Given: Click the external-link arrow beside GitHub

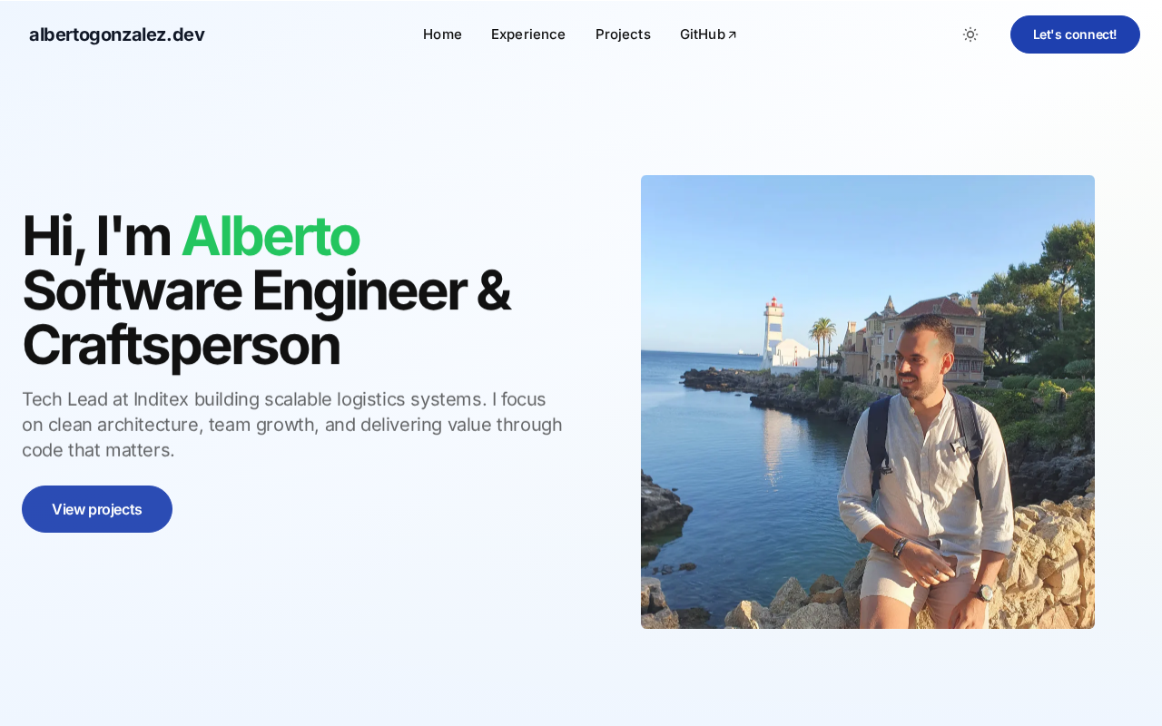Looking at the screenshot, I should pos(733,34).
